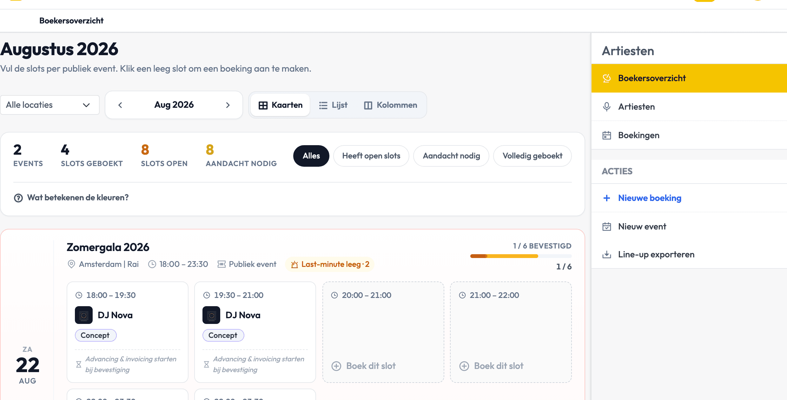Click the Kaarten grid icon

tap(263, 105)
